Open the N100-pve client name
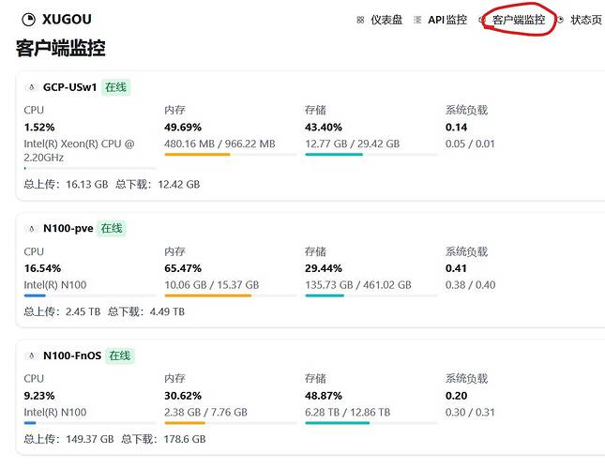Screen dimensions: 605x469 click(68, 228)
